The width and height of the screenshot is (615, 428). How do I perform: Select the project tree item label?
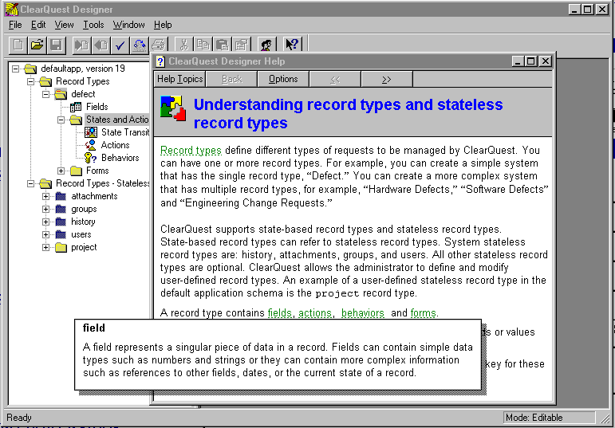tap(84, 248)
